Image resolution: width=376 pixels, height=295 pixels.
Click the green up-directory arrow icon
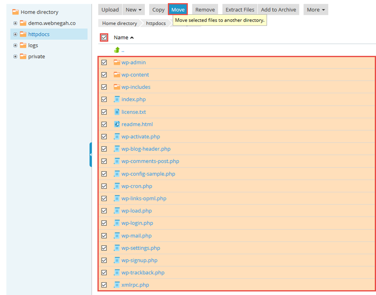pos(117,50)
